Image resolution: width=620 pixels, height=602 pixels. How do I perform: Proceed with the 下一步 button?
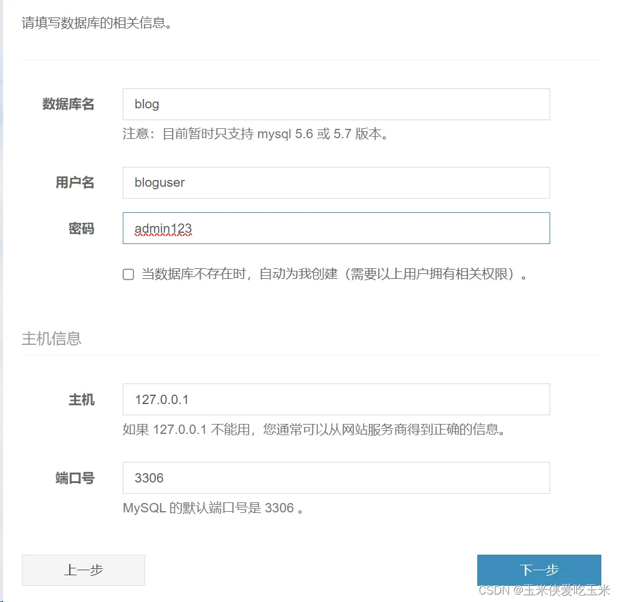click(539, 570)
